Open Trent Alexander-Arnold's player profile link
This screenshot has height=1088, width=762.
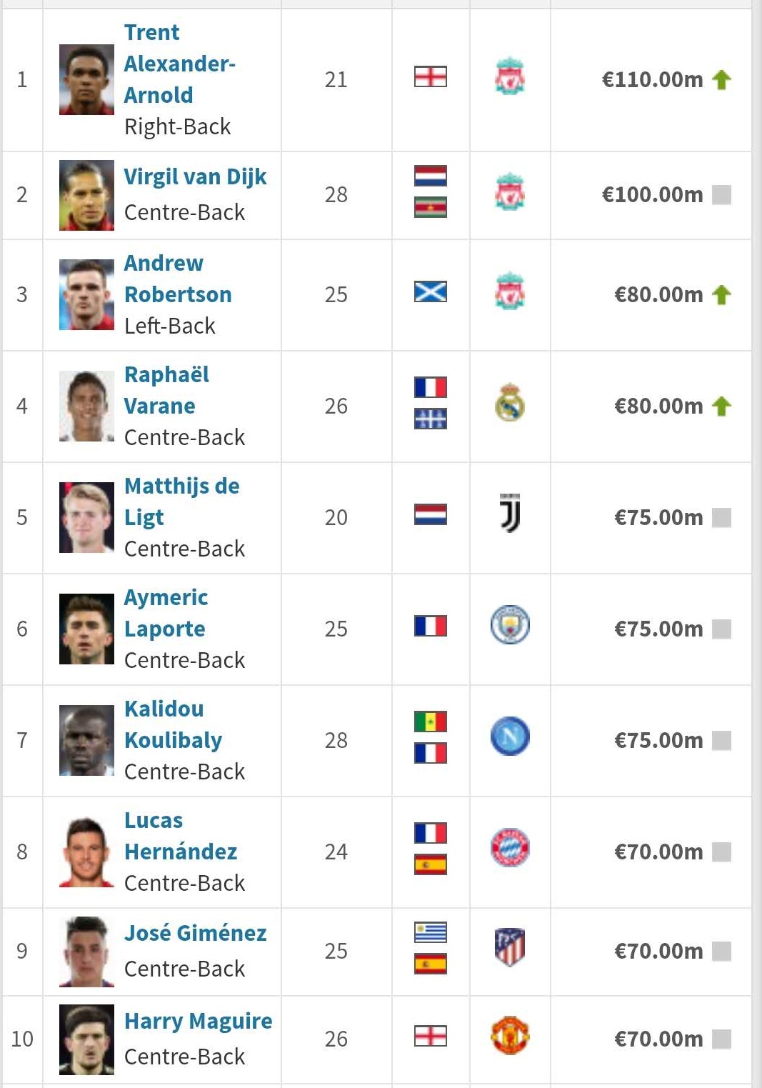tap(179, 64)
